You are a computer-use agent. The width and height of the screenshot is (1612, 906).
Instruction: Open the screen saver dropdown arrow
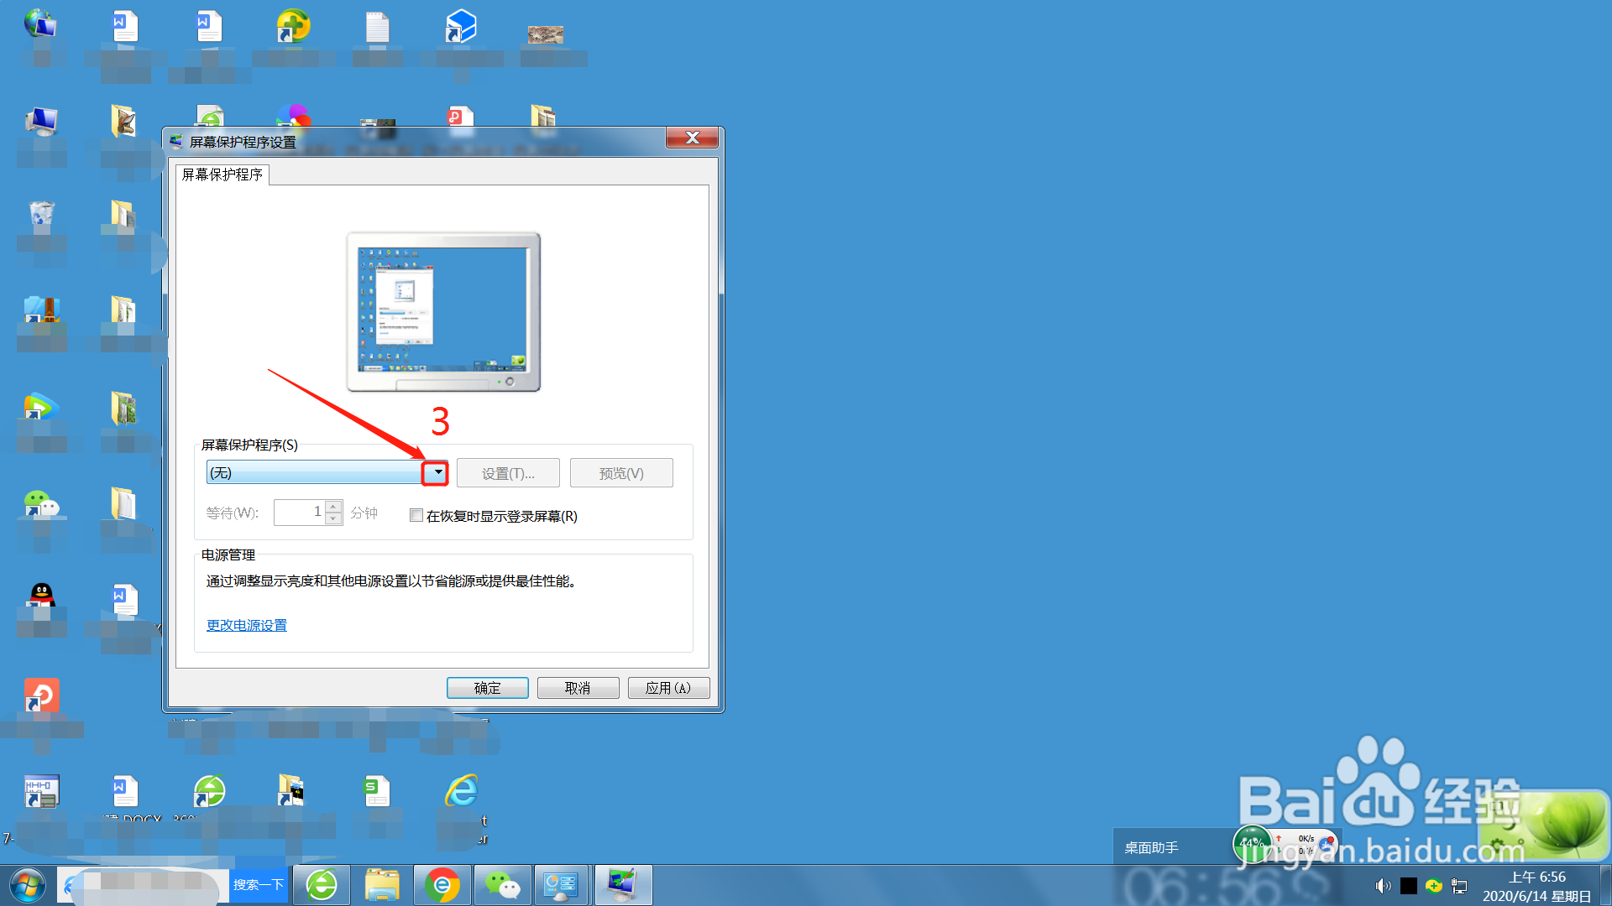tap(437, 473)
